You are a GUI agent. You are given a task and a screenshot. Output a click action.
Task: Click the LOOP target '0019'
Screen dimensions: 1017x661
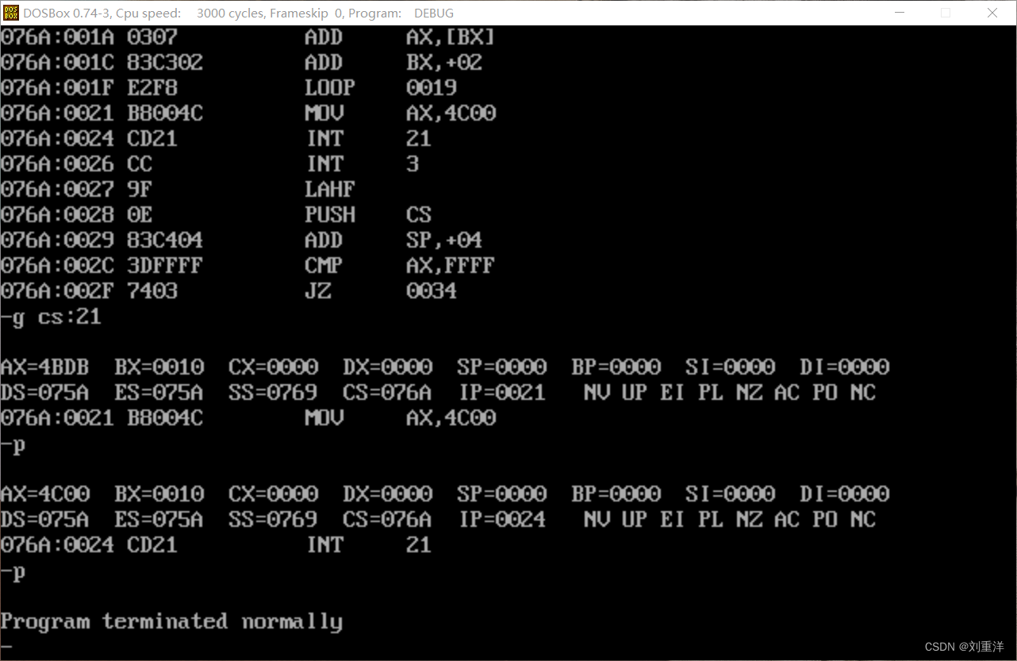click(432, 87)
